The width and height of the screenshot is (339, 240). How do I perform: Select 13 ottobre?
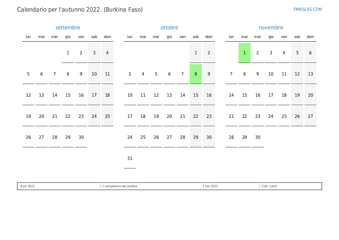(x=169, y=95)
